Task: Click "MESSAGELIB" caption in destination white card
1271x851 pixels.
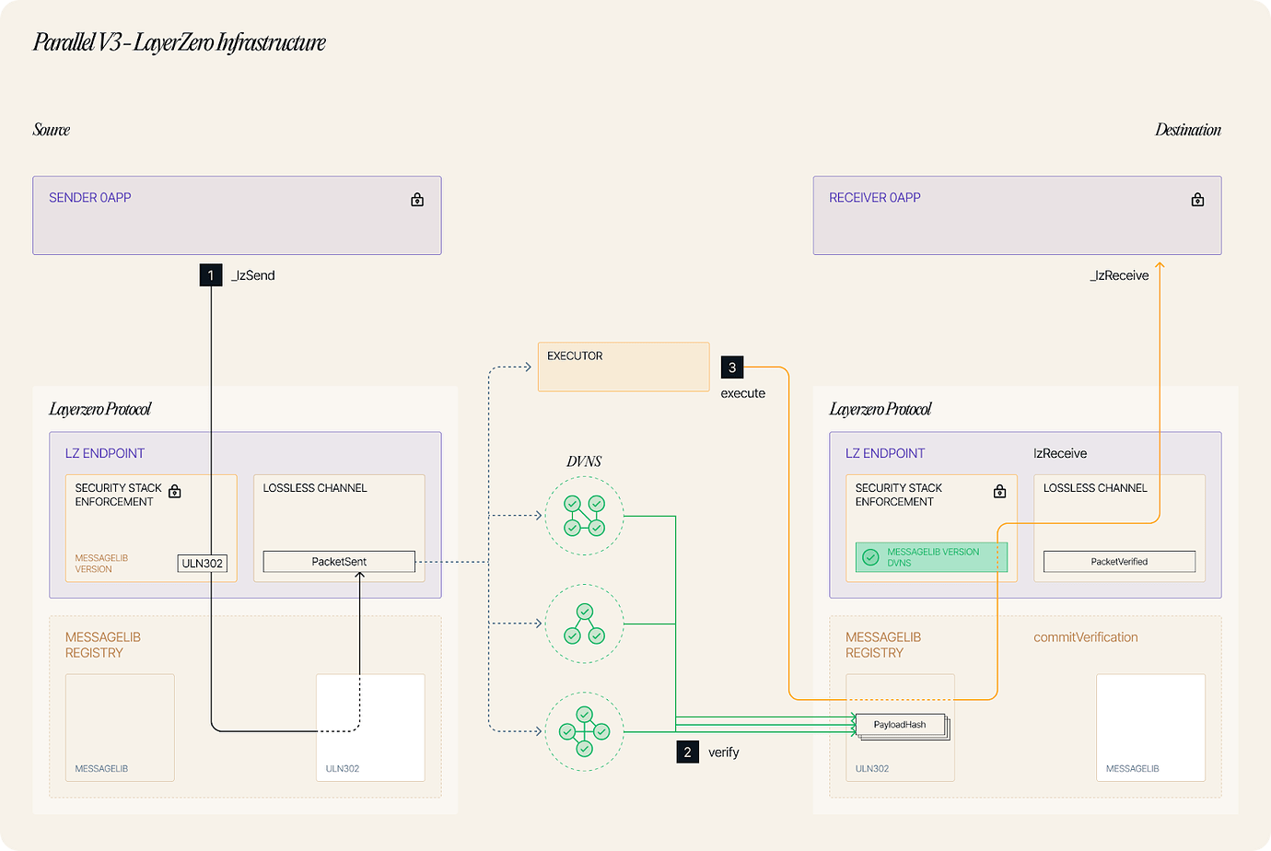Action: point(1133,769)
